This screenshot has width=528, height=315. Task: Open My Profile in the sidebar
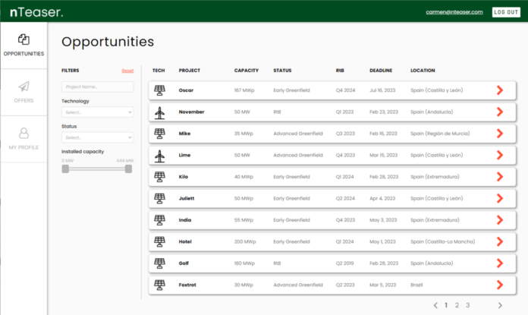(24, 138)
